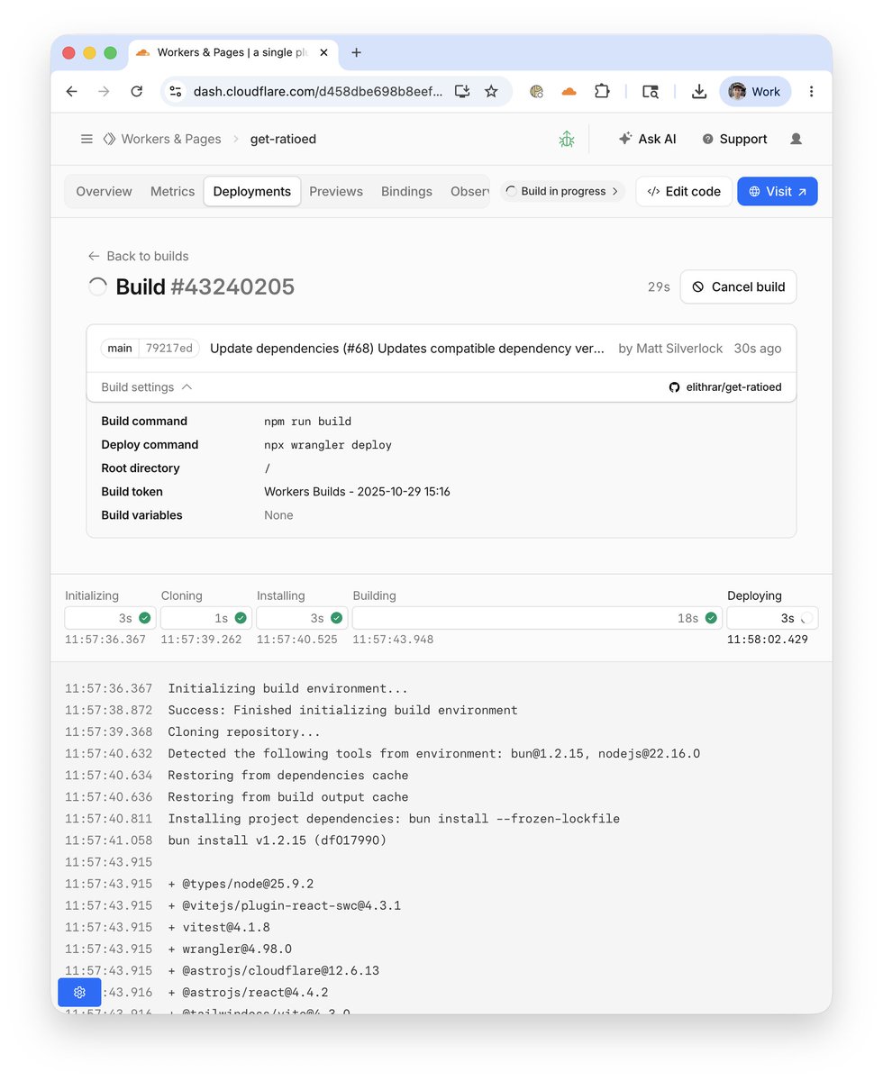883x1081 pixels.
Task: Go back to builds list
Action: tap(138, 256)
